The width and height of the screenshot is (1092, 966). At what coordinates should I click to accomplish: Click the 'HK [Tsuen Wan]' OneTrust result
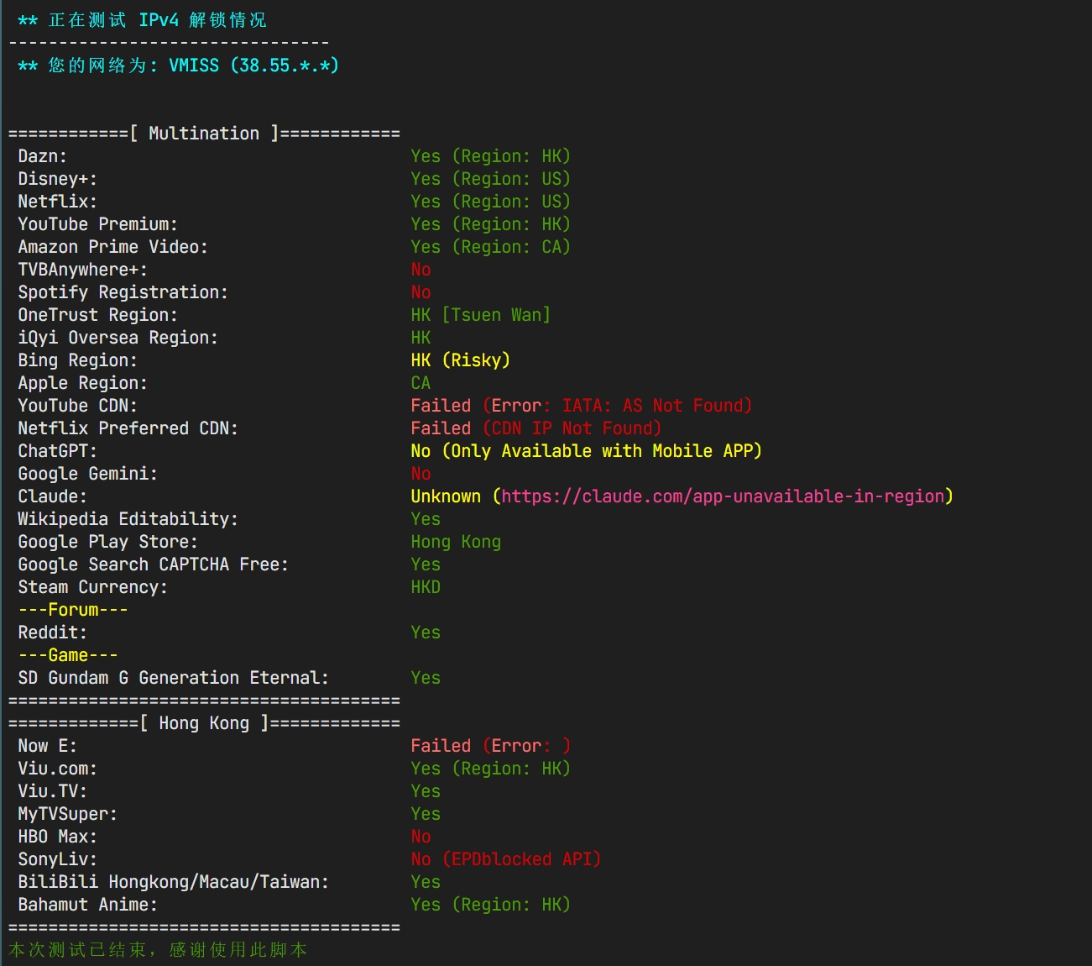coord(480,315)
